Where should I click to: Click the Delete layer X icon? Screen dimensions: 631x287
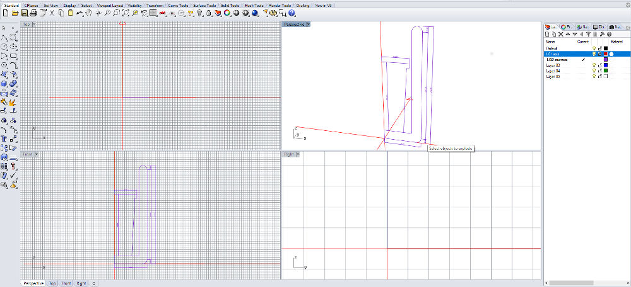click(x=561, y=34)
